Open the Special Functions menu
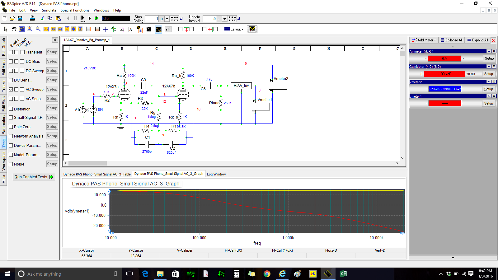The image size is (498, 280). (75, 10)
